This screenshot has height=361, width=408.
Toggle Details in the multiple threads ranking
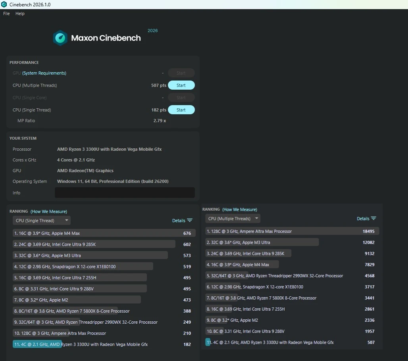coord(363,219)
